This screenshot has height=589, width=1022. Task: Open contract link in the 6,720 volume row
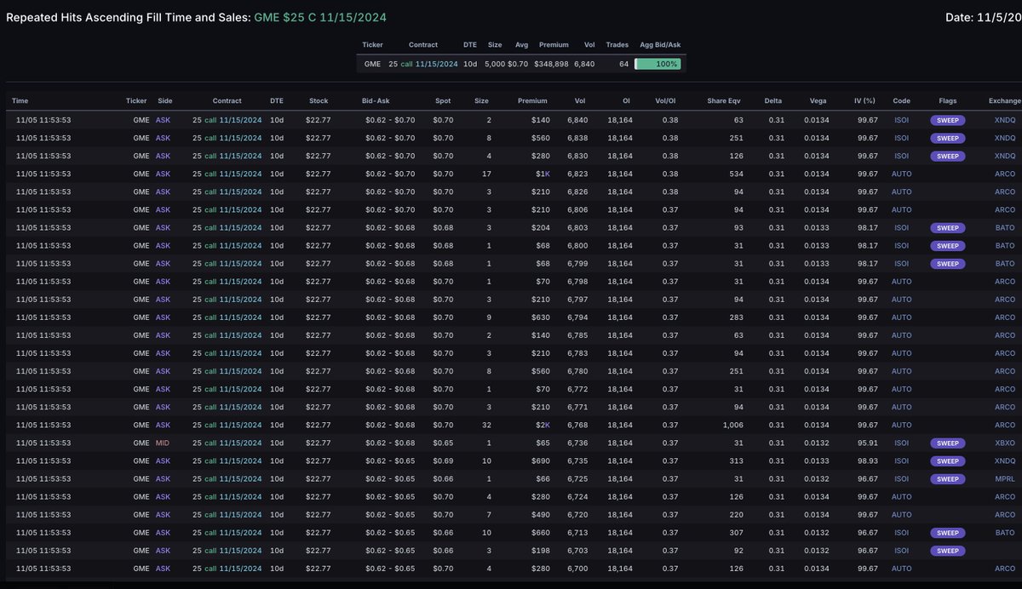tap(227, 515)
